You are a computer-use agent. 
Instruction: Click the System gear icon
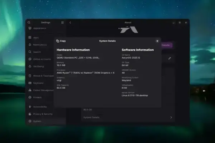pyautogui.click(x=30, y=121)
